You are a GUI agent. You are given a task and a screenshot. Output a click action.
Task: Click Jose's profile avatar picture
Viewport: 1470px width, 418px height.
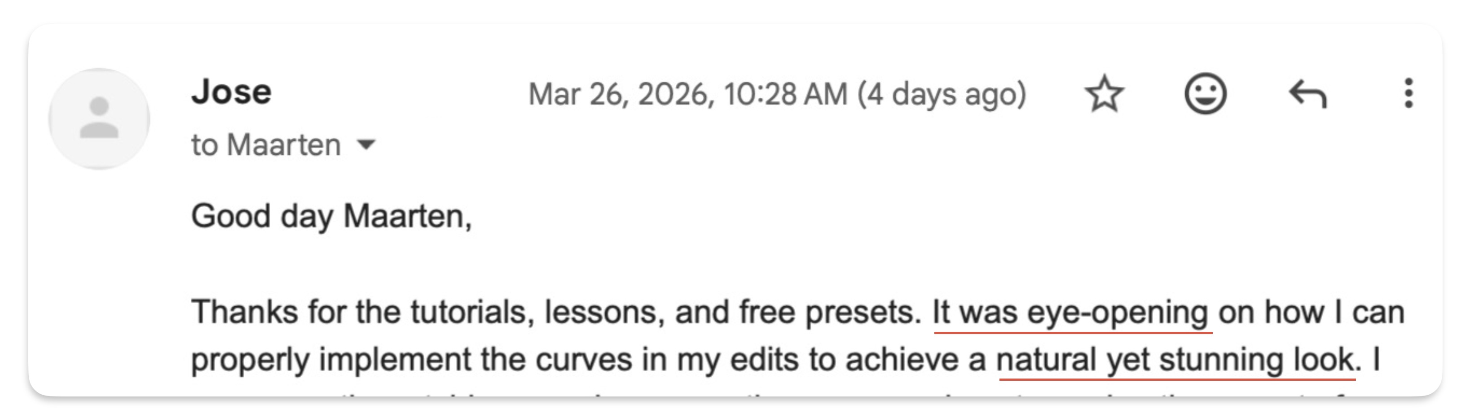[99, 118]
